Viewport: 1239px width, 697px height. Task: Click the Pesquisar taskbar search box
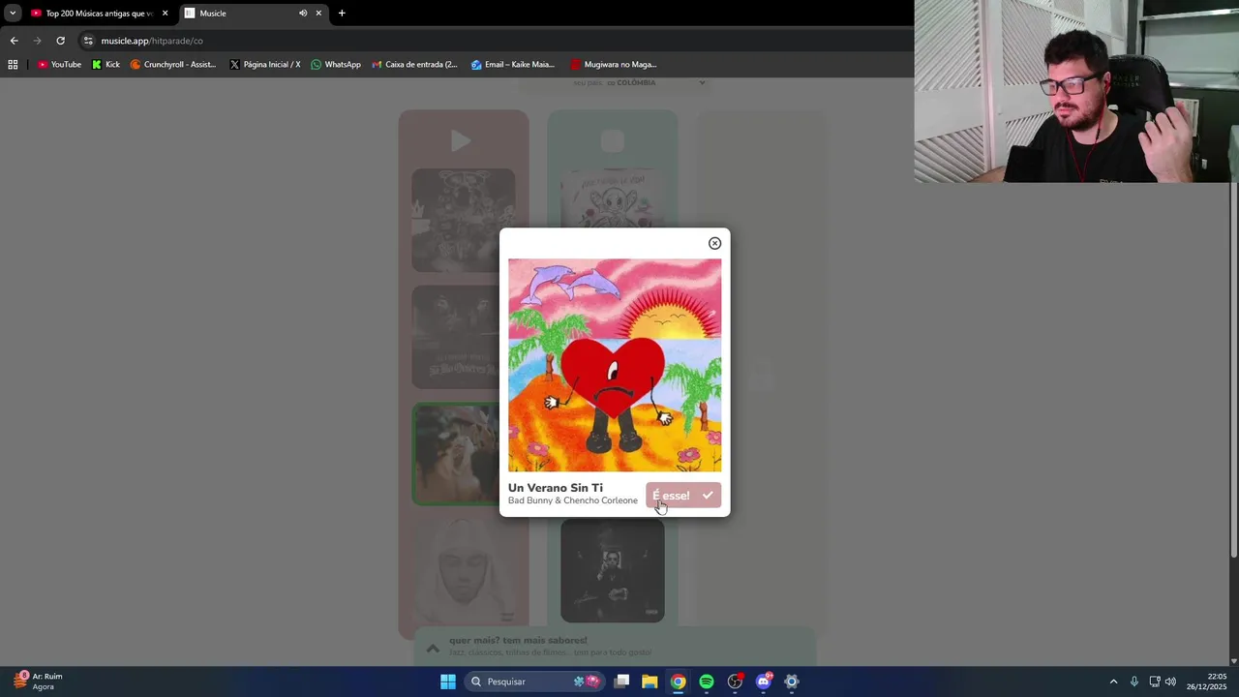click(534, 682)
